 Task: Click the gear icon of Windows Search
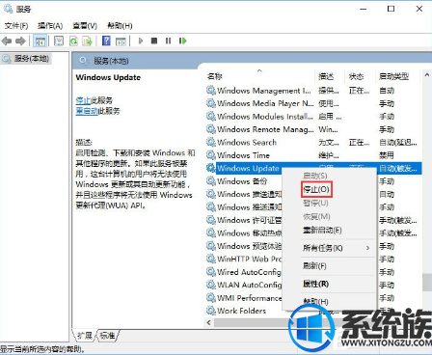[x=211, y=142]
